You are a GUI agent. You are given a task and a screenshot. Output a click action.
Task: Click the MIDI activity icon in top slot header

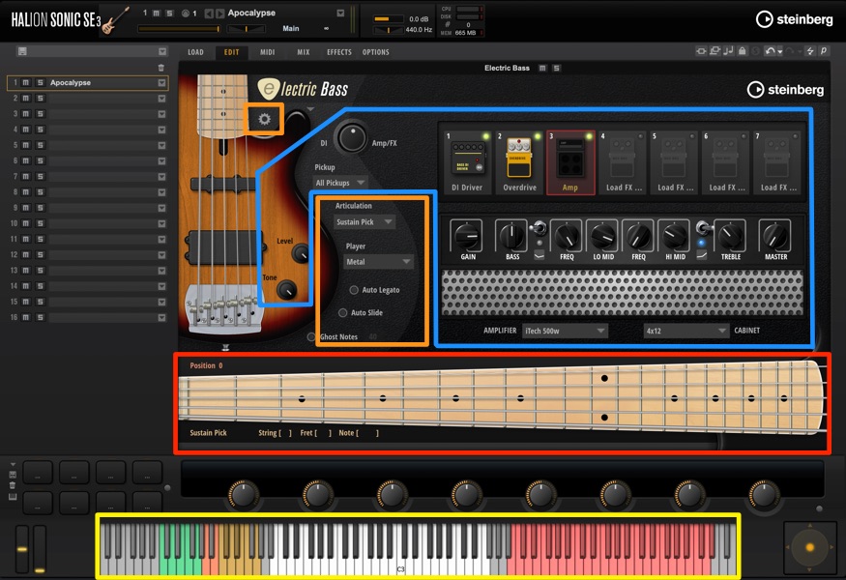point(186,13)
